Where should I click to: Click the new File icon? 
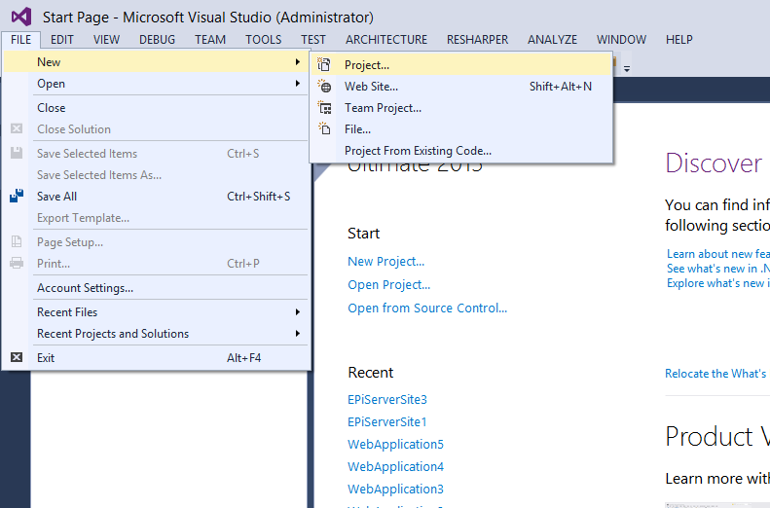coord(325,129)
